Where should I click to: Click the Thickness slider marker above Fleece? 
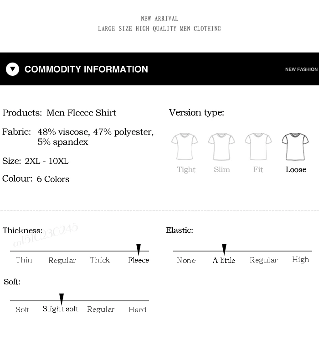[139, 249]
